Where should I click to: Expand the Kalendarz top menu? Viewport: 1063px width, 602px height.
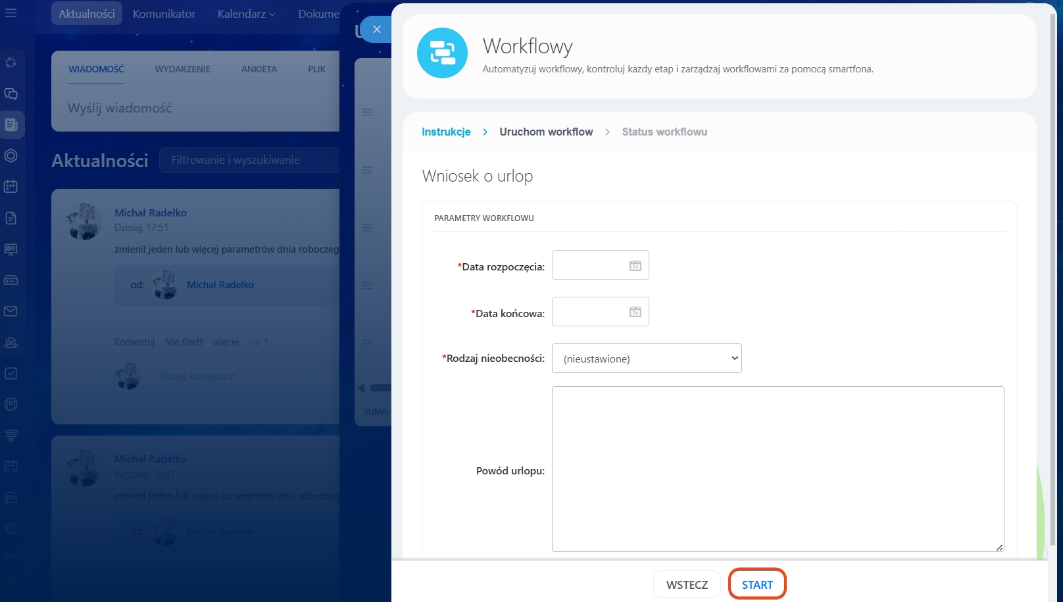247,14
